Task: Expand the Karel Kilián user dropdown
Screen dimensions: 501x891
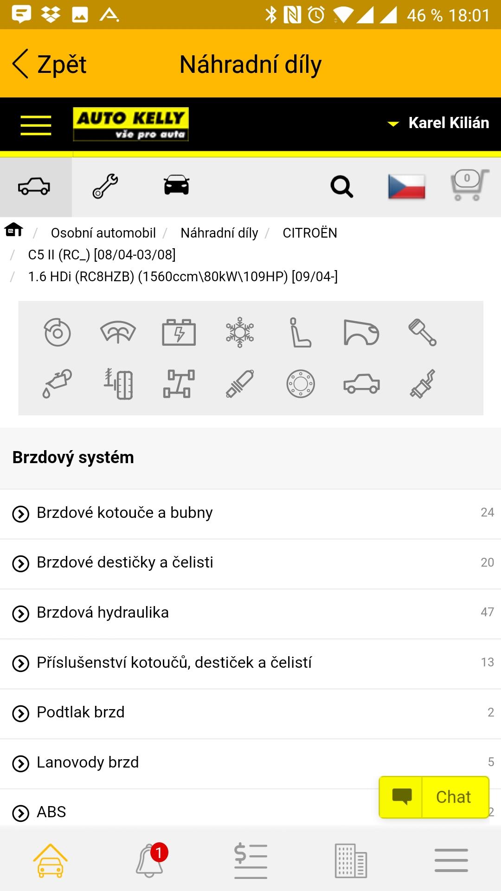Action: click(x=438, y=123)
